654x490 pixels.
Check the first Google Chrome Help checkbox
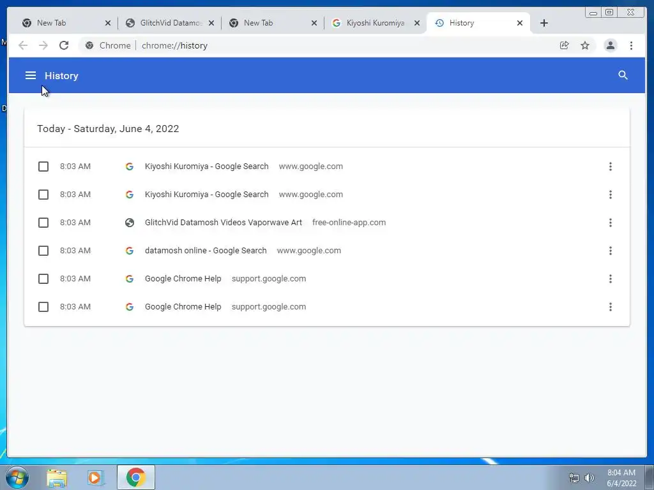click(43, 279)
